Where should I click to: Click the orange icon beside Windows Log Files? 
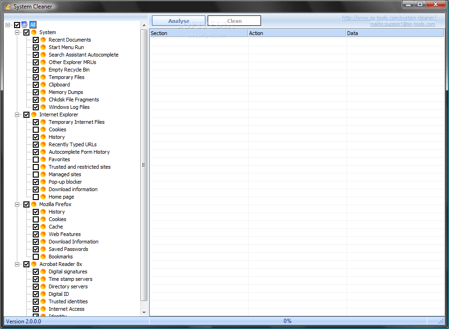coord(43,107)
